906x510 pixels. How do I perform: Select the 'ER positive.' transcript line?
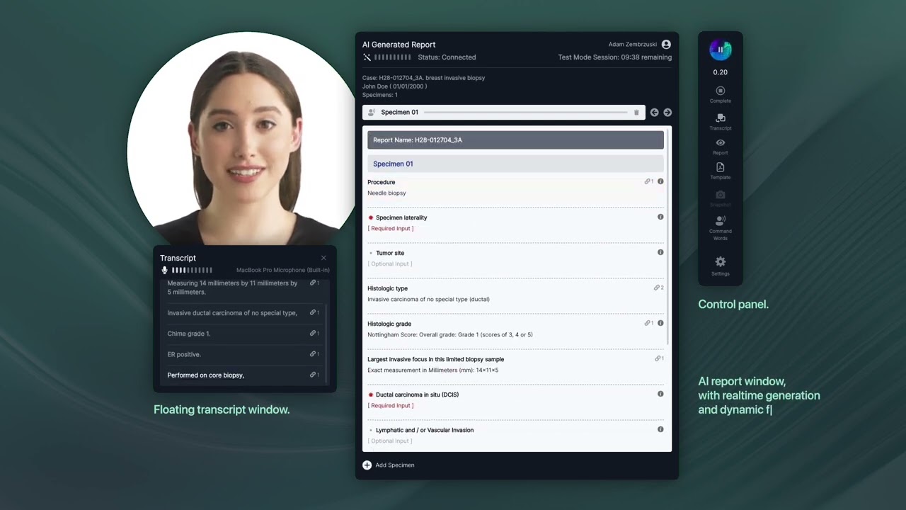coord(184,354)
